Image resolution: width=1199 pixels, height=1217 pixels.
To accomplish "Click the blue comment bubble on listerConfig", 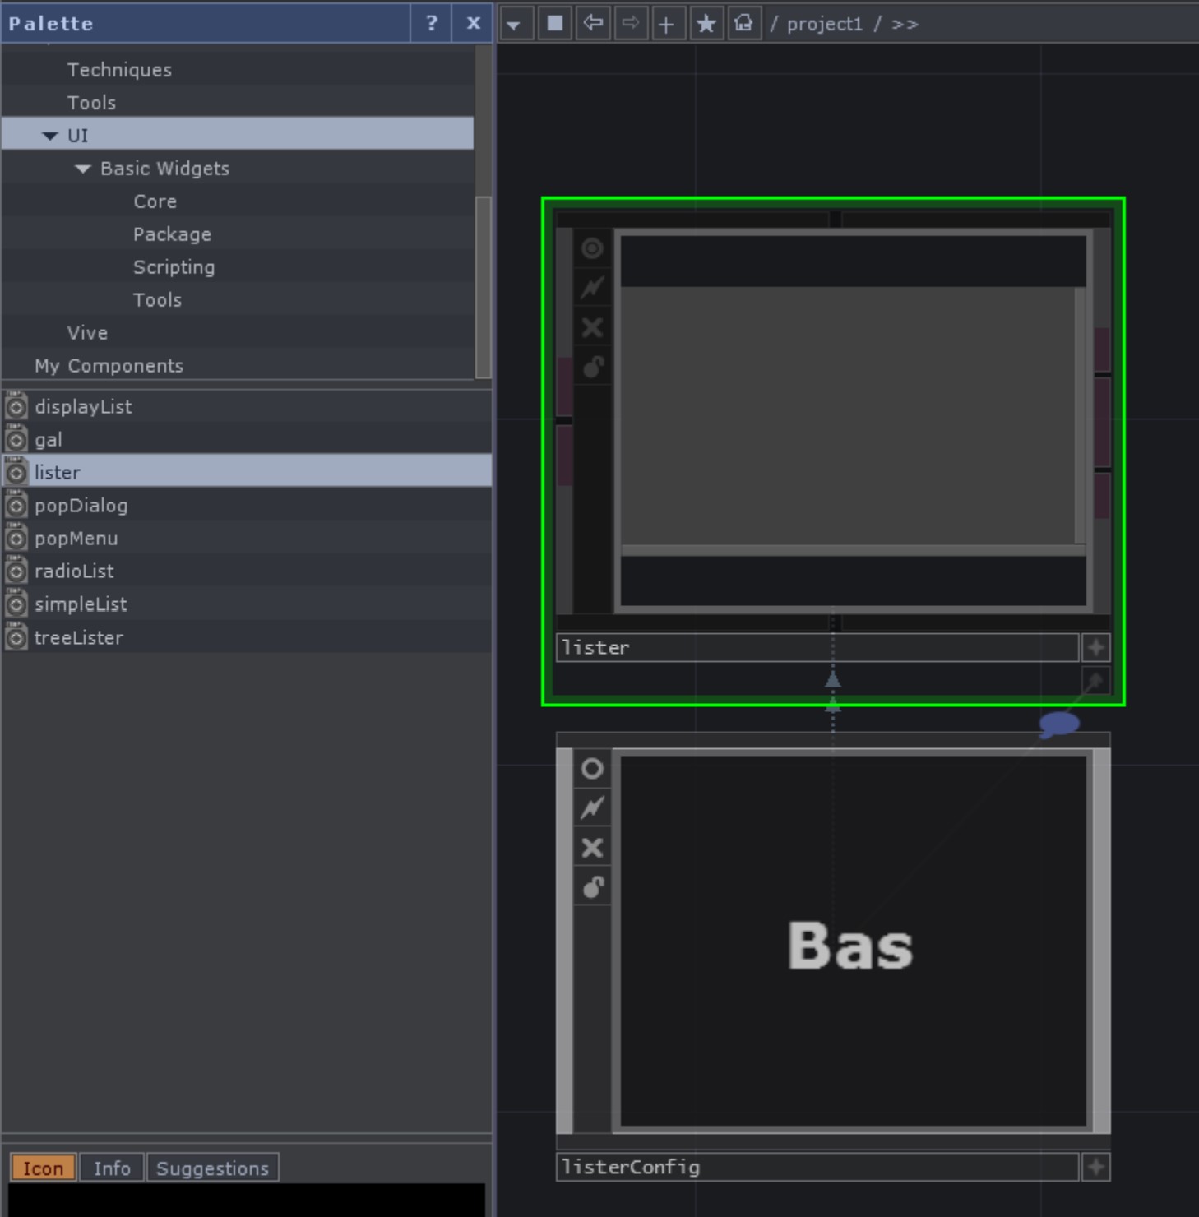I will pos(1058,724).
